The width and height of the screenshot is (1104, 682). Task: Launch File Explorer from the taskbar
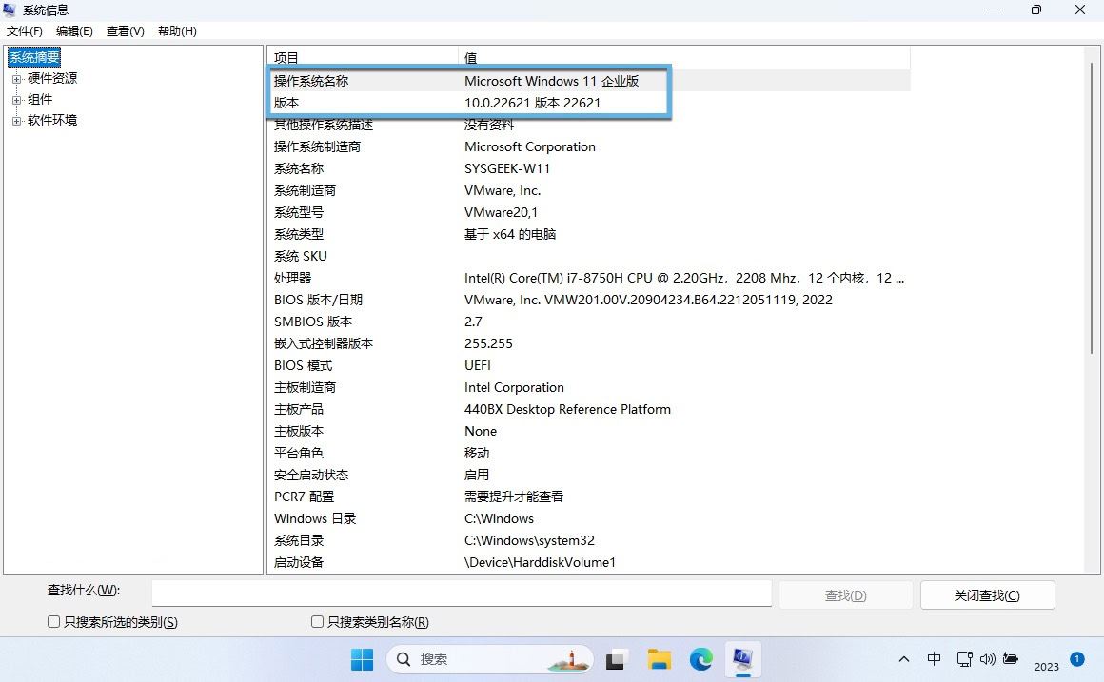pos(660,659)
